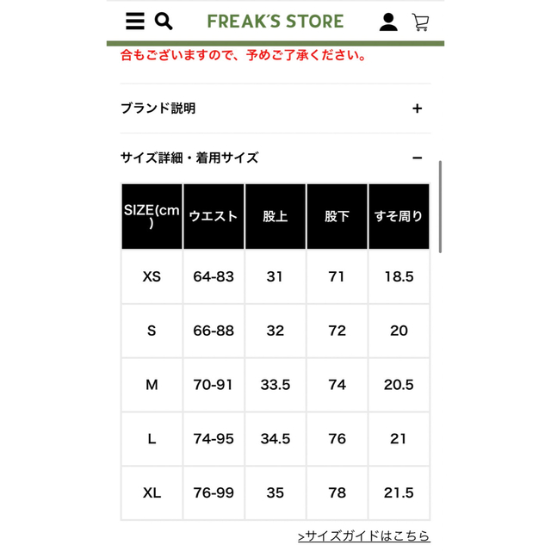Click the size table scrollbar
Viewport: 551px width, 551px height.
[440, 207]
